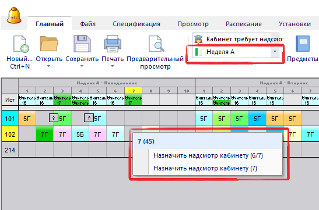Expand the Неделя А dropdown arrow

[275, 52]
